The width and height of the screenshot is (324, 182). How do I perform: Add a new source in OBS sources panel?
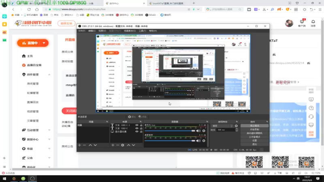point(113,145)
